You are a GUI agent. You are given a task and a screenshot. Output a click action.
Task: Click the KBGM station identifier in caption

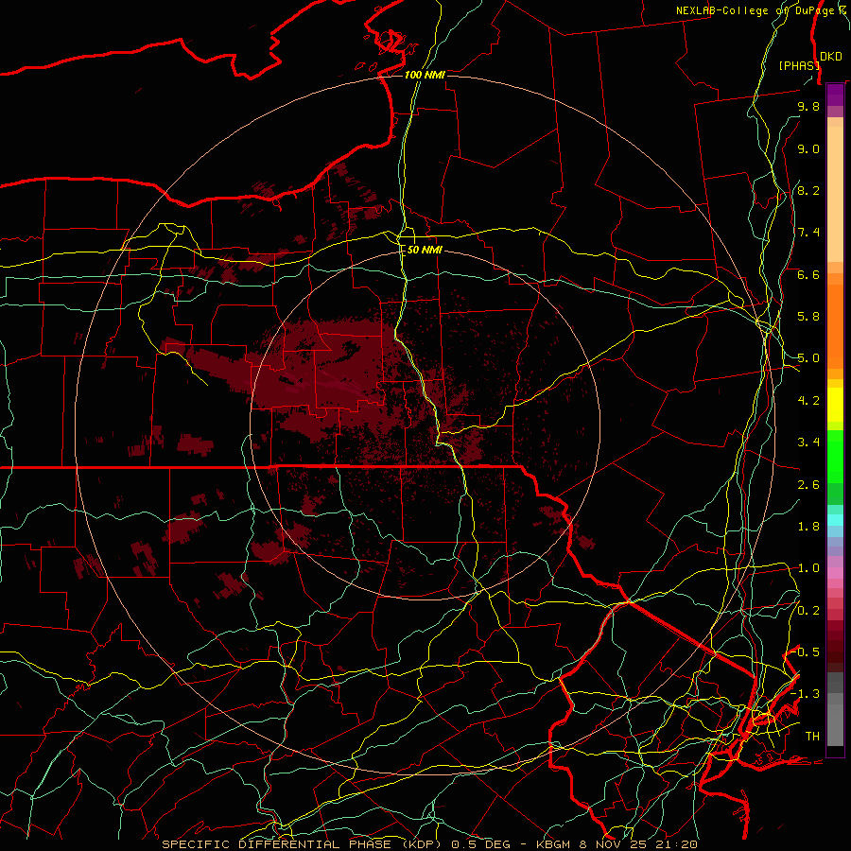553,844
